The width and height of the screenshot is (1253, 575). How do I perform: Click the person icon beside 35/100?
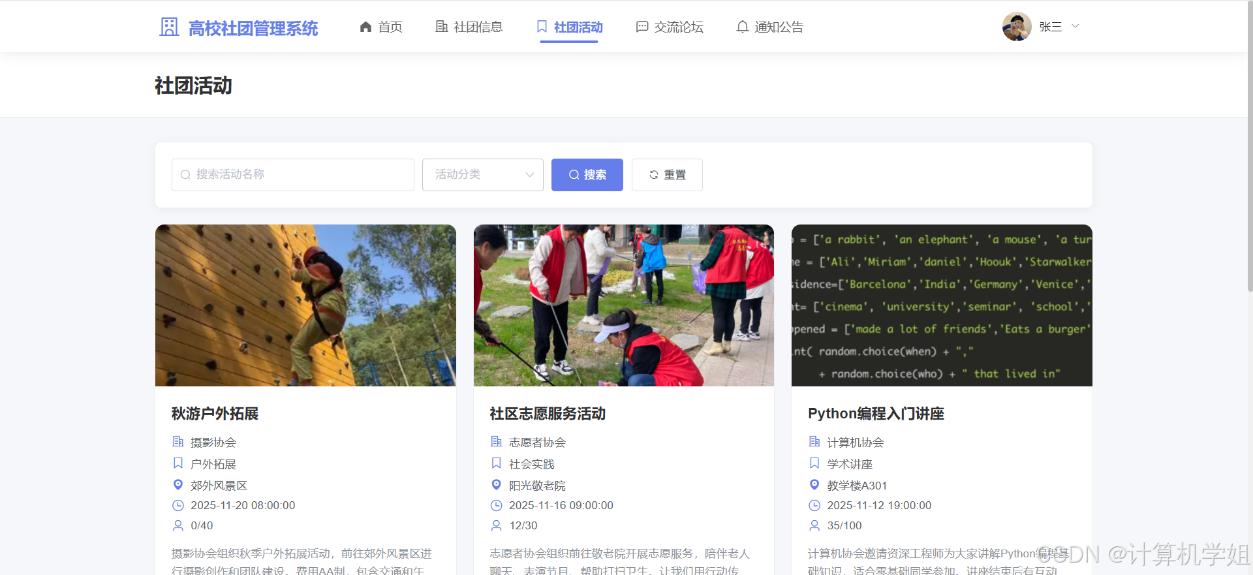[814, 525]
